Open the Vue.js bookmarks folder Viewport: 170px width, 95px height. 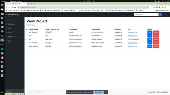pos(16,10)
